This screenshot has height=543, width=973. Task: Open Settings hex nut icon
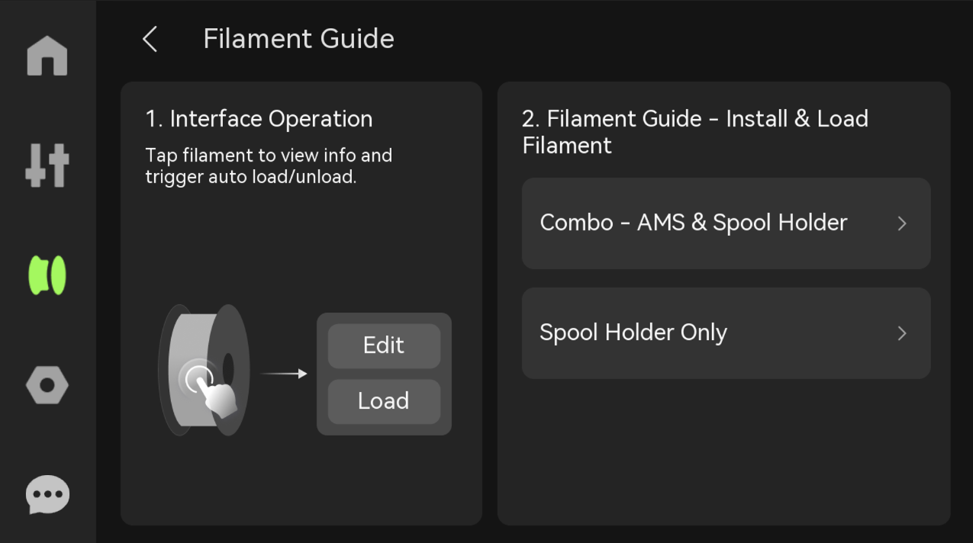click(x=47, y=385)
